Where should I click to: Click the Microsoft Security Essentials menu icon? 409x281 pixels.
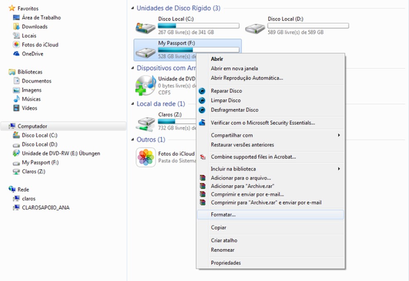click(x=202, y=122)
